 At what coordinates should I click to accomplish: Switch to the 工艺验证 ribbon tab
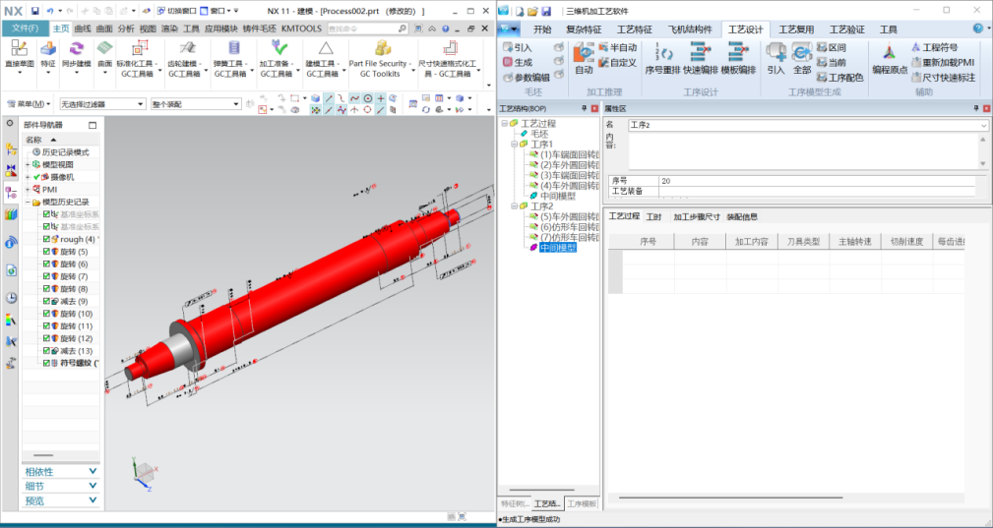(x=843, y=29)
